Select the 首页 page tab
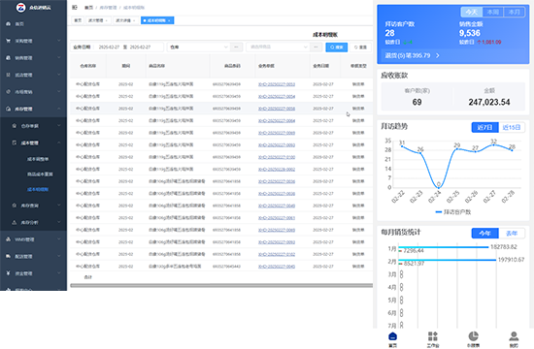This screenshot has width=534, height=349. coord(78,20)
